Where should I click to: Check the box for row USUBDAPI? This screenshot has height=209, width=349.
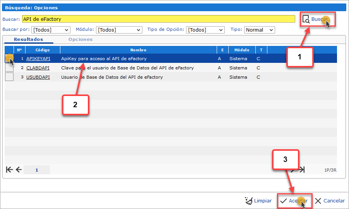click(9, 77)
